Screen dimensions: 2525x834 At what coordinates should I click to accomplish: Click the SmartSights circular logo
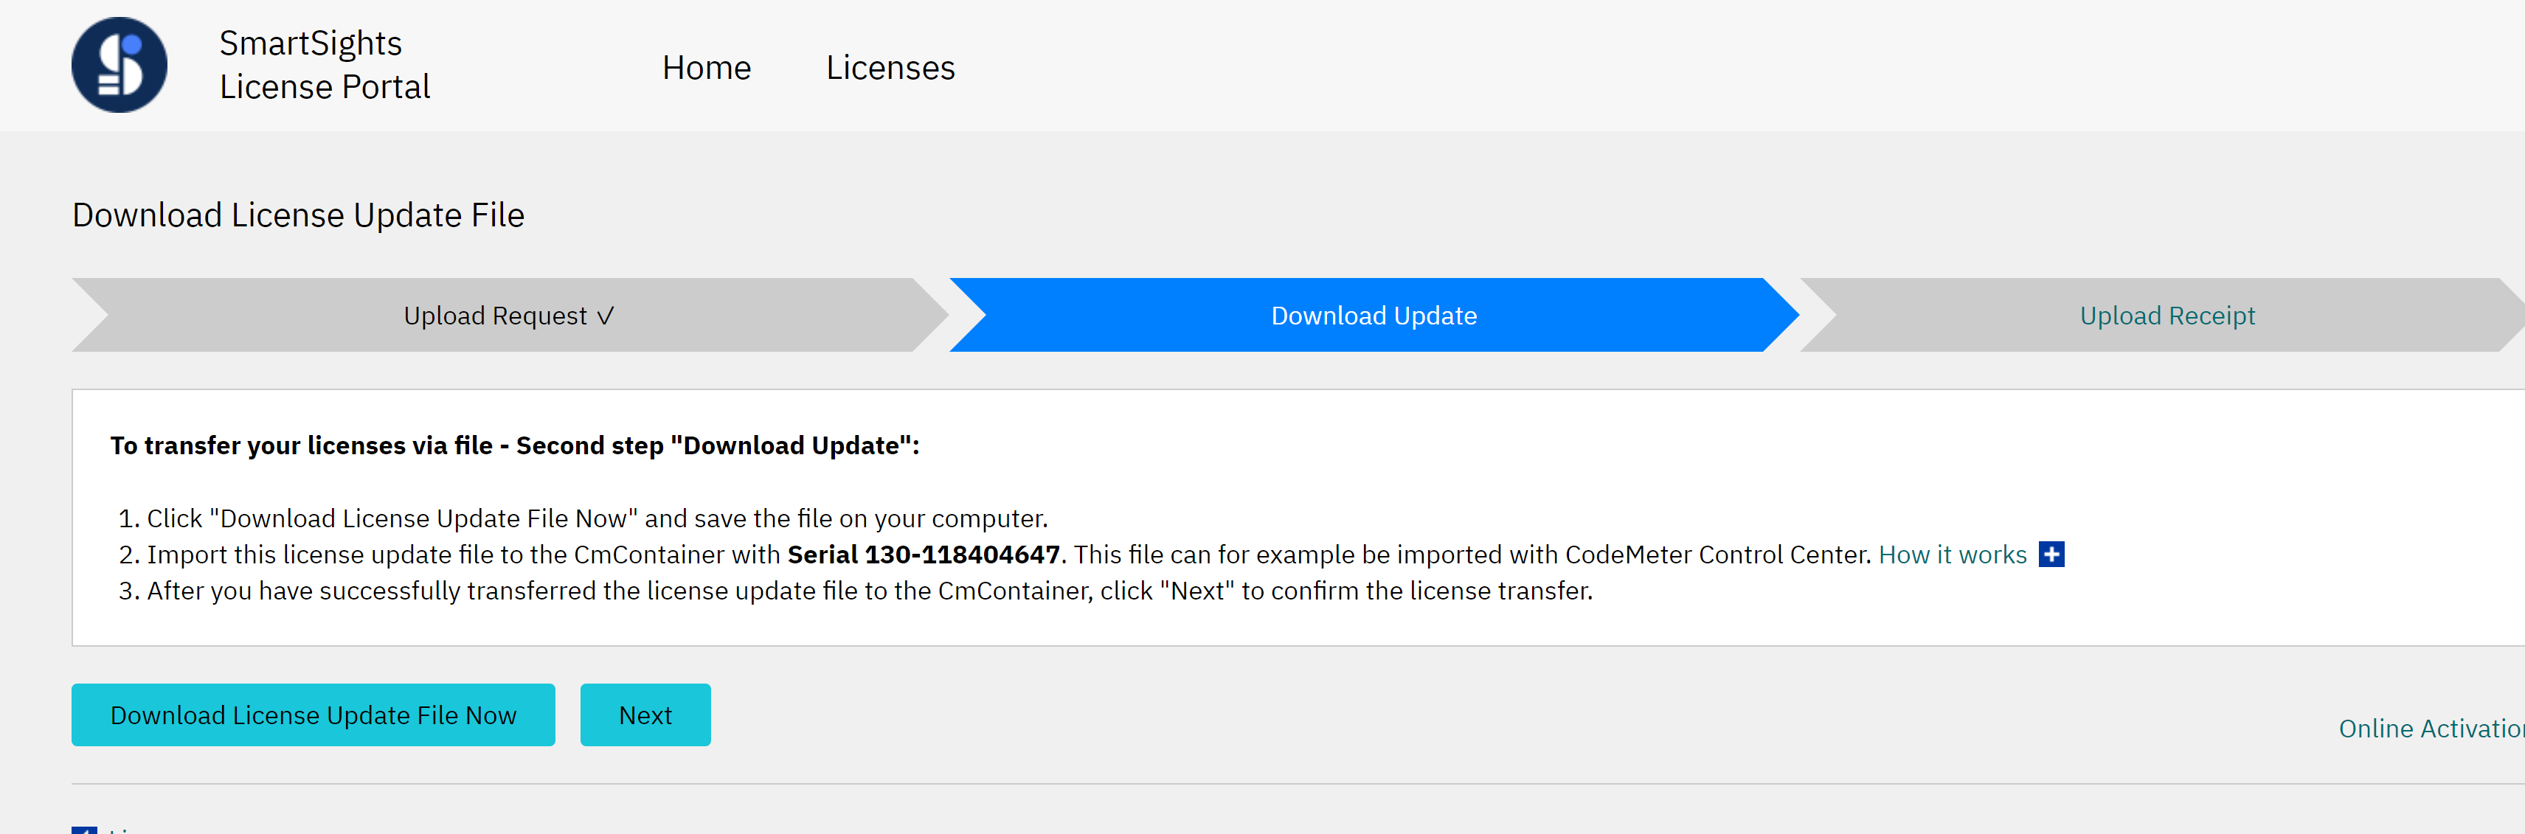[x=120, y=65]
